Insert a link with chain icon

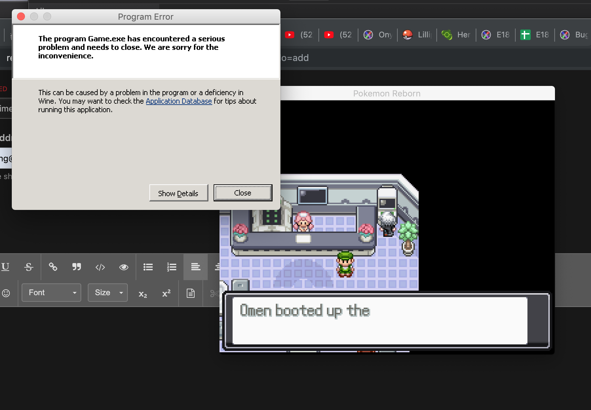pyautogui.click(x=53, y=267)
